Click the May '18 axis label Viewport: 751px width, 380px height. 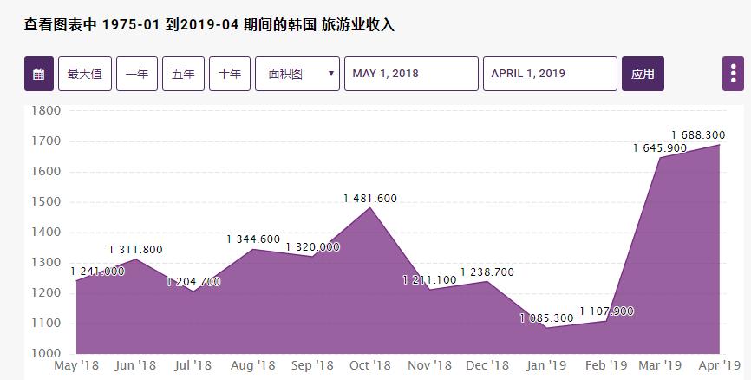pyautogui.click(x=76, y=365)
